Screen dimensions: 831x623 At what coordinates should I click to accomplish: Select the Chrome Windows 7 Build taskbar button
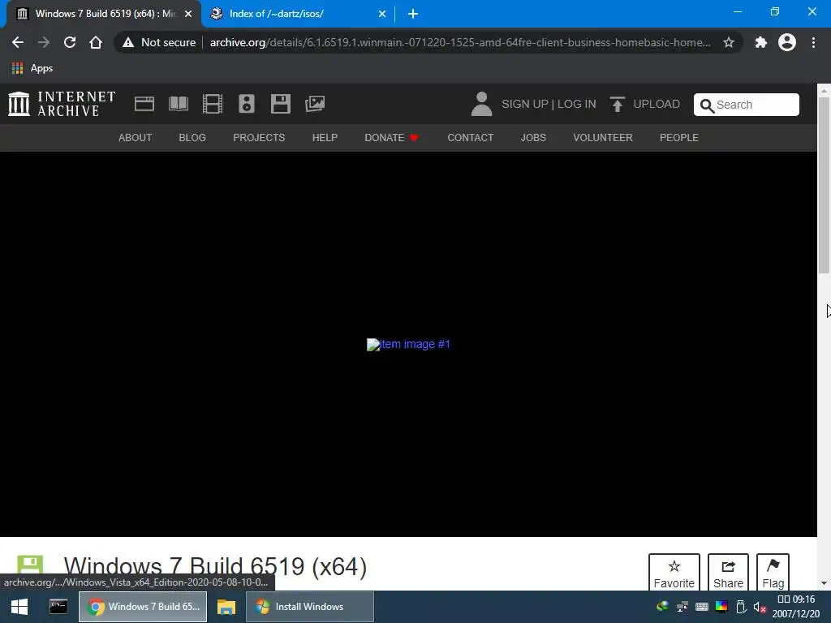[143, 607]
